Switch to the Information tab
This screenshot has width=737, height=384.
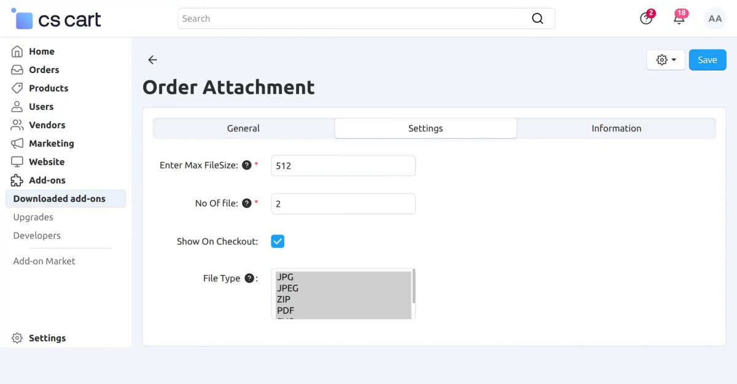pos(616,128)
